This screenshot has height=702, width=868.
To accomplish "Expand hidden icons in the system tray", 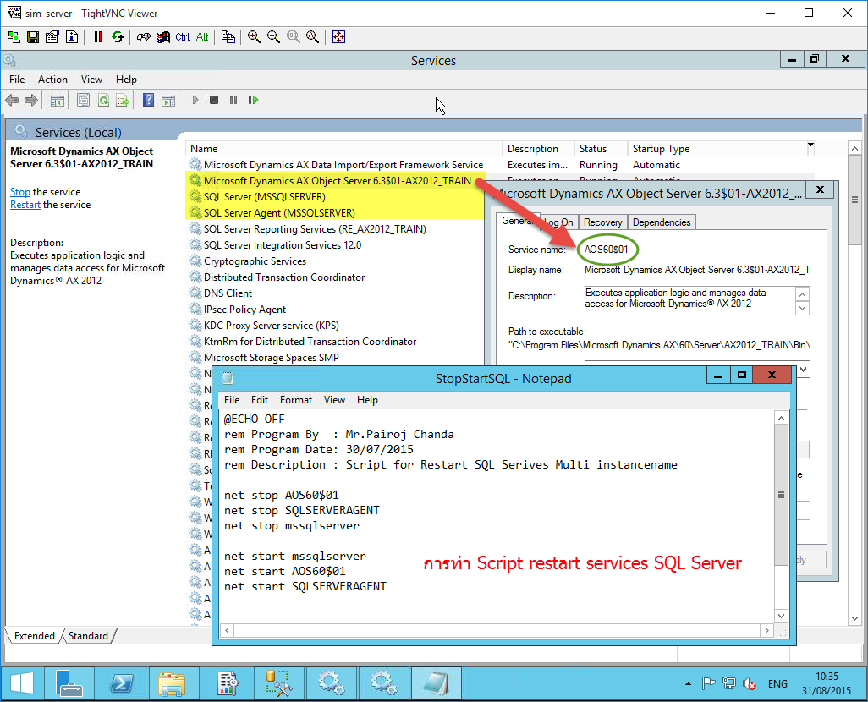I will pyautogui.click(x=688, y=683).
